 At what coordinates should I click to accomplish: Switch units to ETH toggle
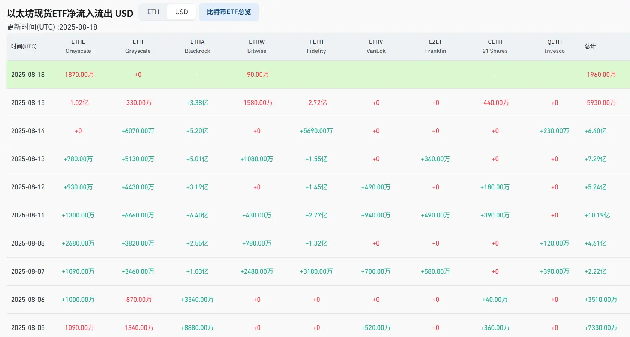coord(153,12)
